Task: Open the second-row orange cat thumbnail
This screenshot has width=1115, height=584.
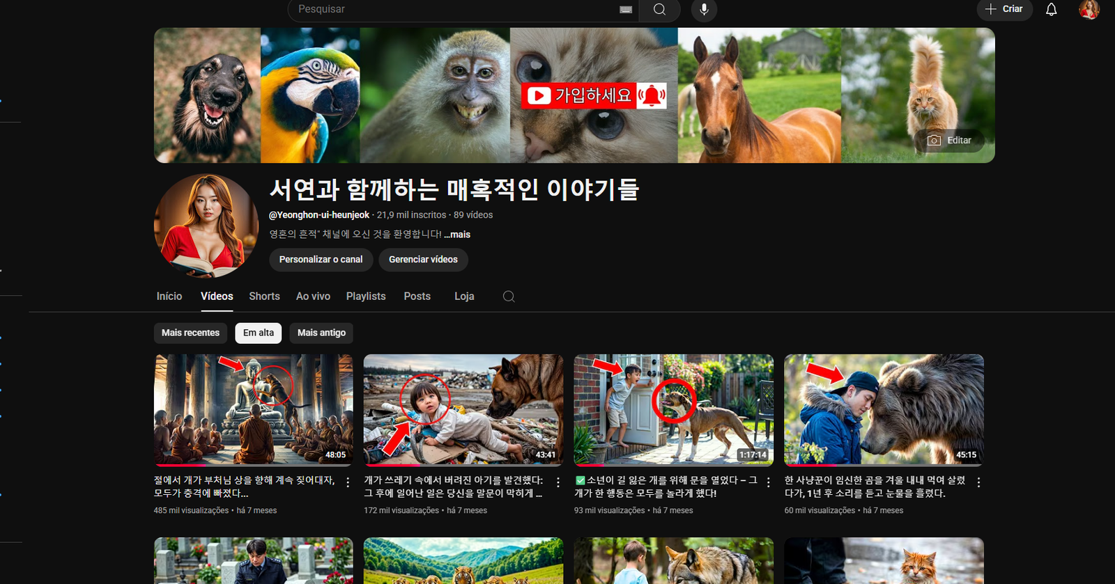Action: point(884,560)
